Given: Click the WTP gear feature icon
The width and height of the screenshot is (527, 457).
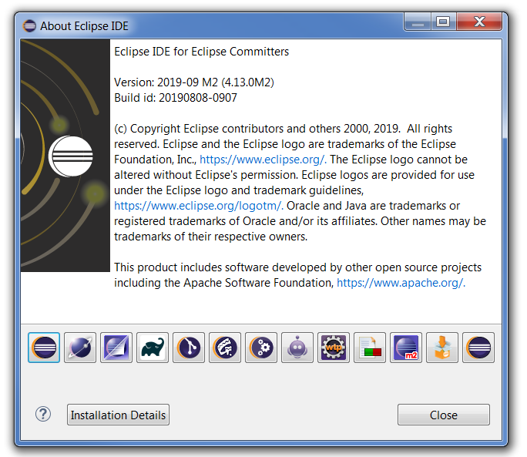Looking at the screenshot, I should pyautogui.click(x=334, y=348).
